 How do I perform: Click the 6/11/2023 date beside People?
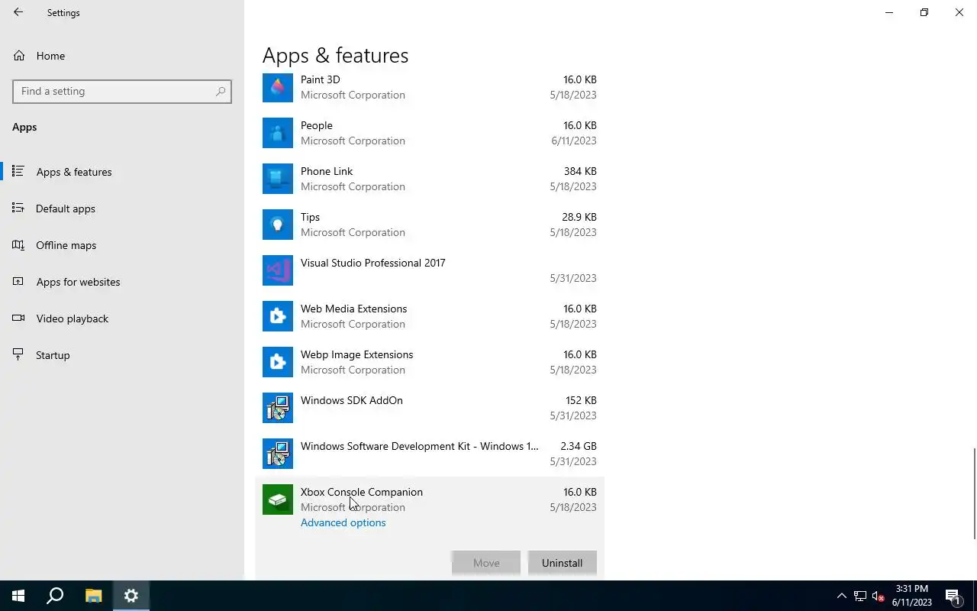(x=574, y=141)
